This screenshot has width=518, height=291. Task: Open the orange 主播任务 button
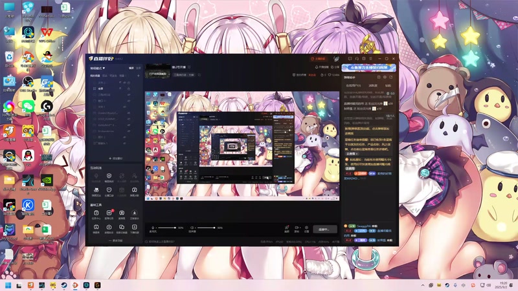pyautogui.click(x=318, y=59)
